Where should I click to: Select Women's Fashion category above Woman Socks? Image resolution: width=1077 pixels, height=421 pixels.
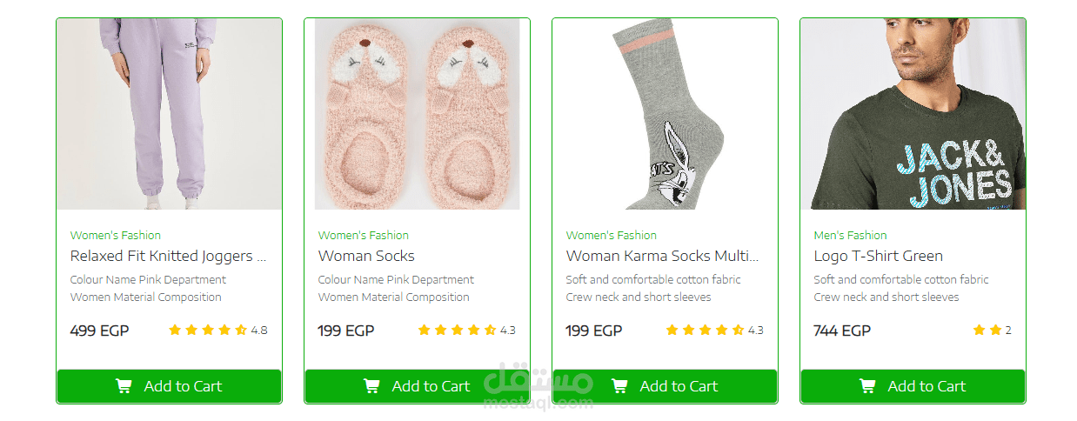tap(364, 235)
